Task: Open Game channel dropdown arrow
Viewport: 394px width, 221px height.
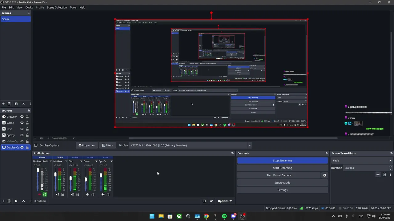Action: (96, 161)
